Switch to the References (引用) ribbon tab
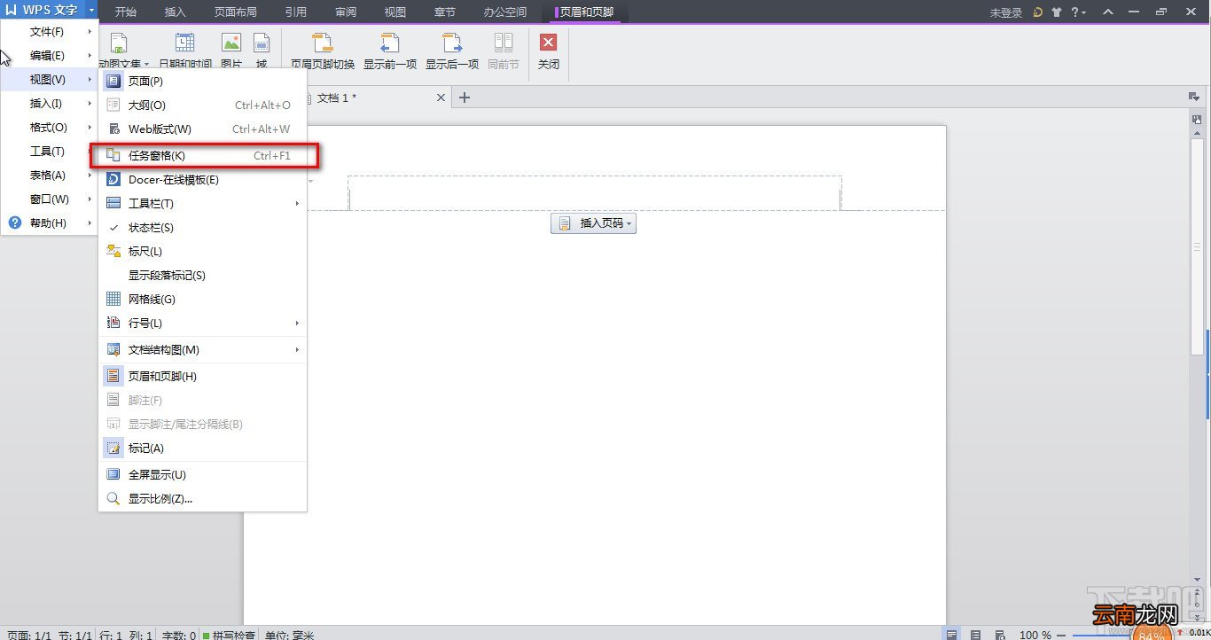This screenshot has width=1211, height=640. 296,12
